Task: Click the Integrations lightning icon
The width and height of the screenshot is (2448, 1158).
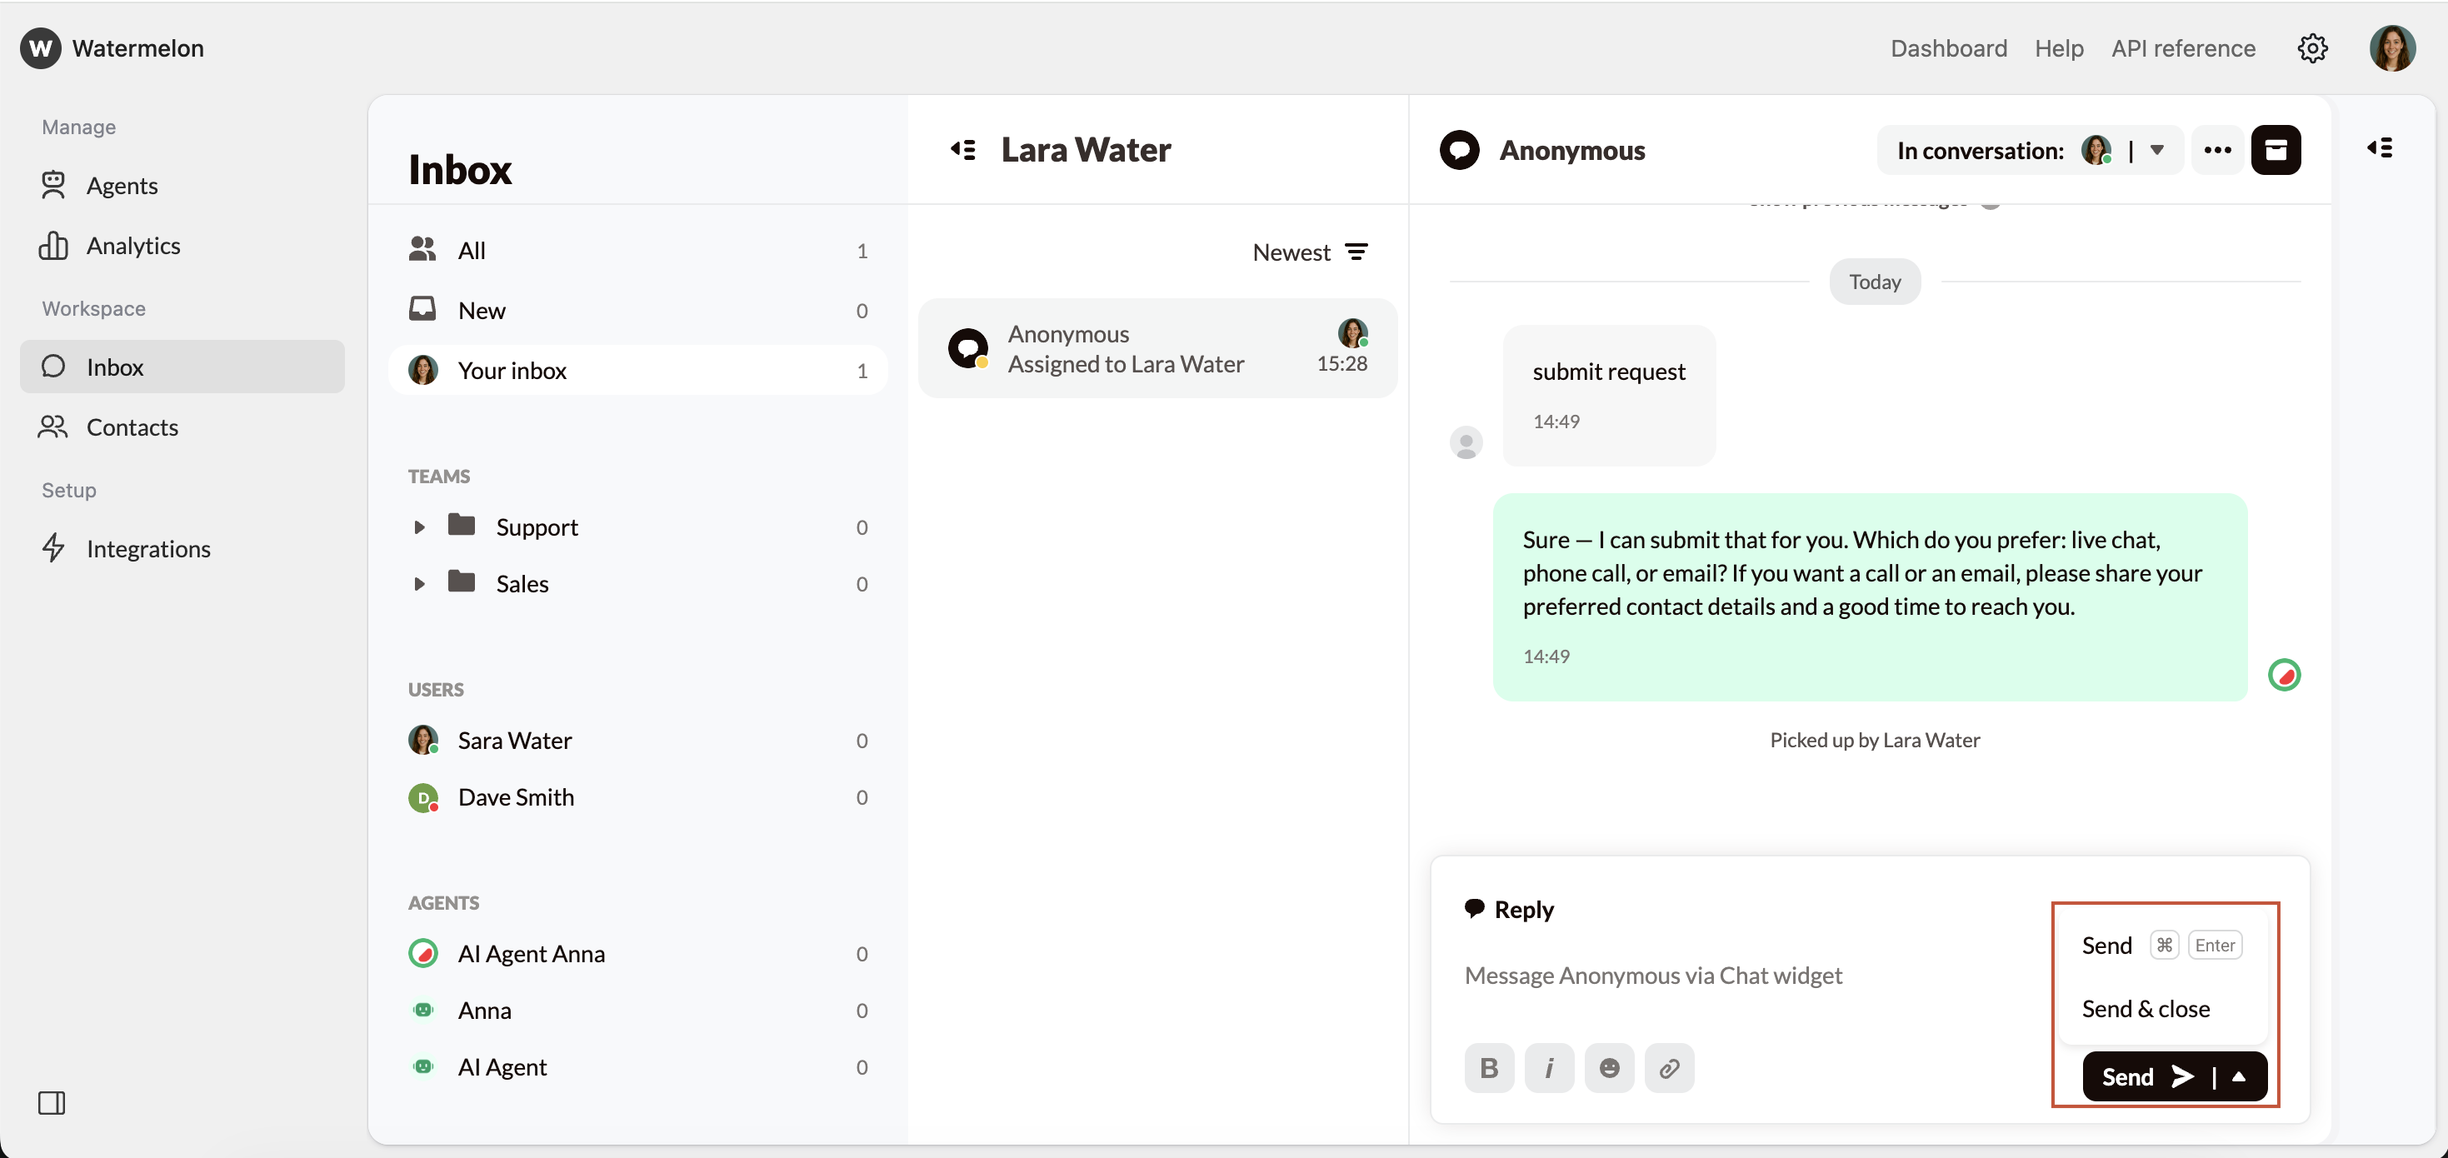Action: (x=54, y=548)
